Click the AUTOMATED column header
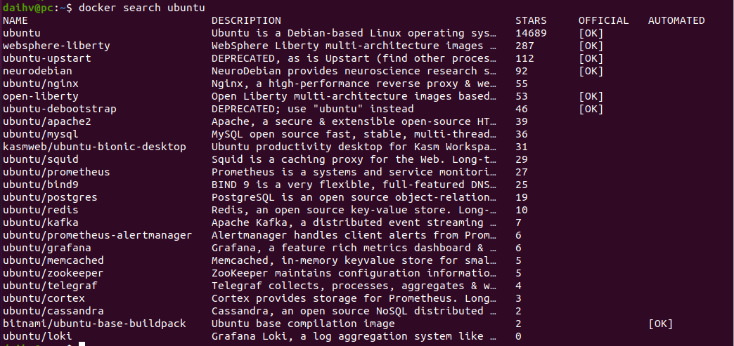This screenshot has width=734, height=346. pos(676,20)
